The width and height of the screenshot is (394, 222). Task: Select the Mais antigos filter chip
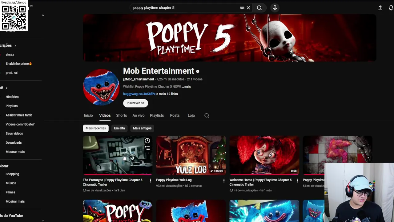(x=142, y=128)
